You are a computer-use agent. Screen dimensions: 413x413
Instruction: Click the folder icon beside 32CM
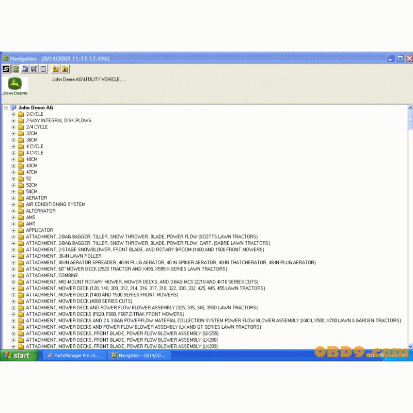click(x=21, y=134)
